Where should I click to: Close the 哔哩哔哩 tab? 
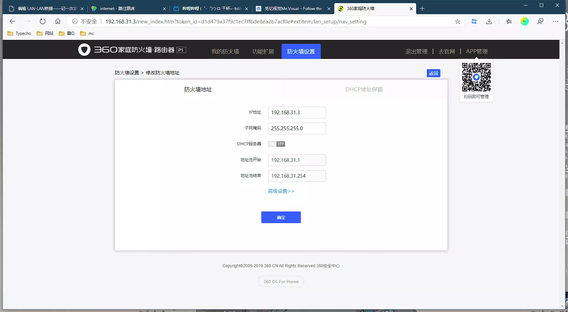point(246,9)
